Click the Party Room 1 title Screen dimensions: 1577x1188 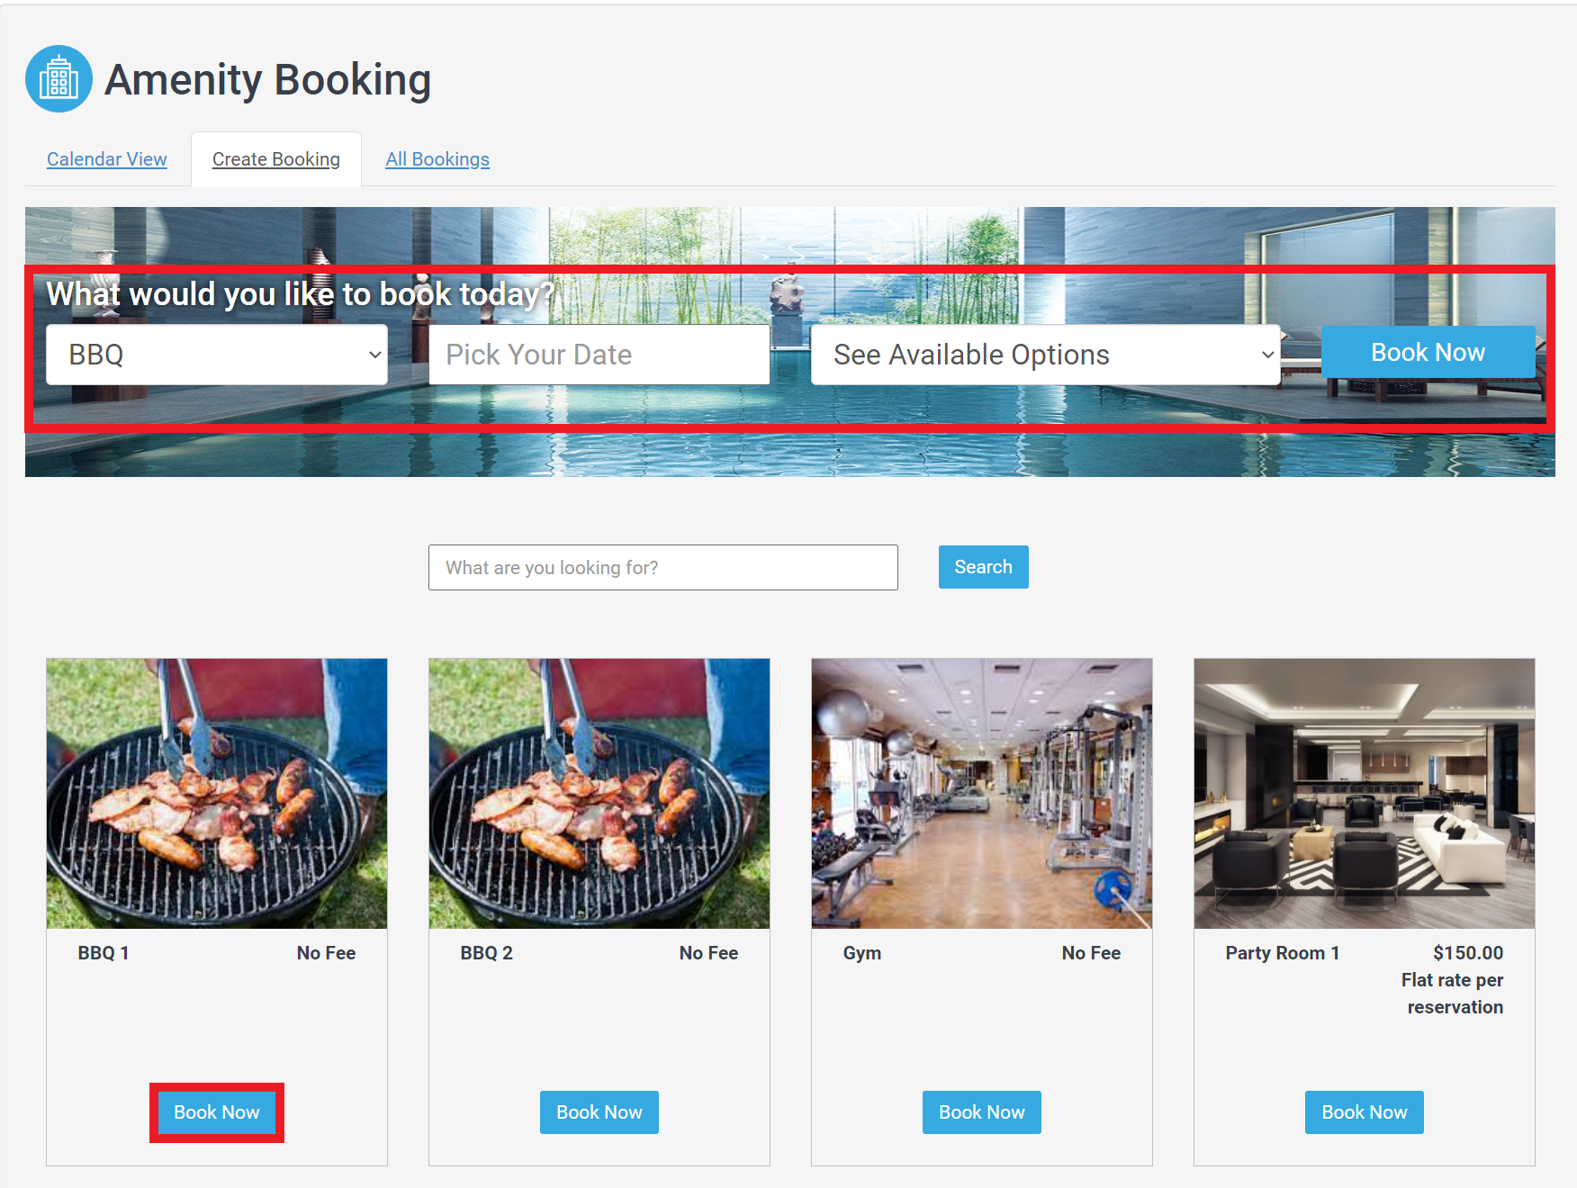[1283, 953]
